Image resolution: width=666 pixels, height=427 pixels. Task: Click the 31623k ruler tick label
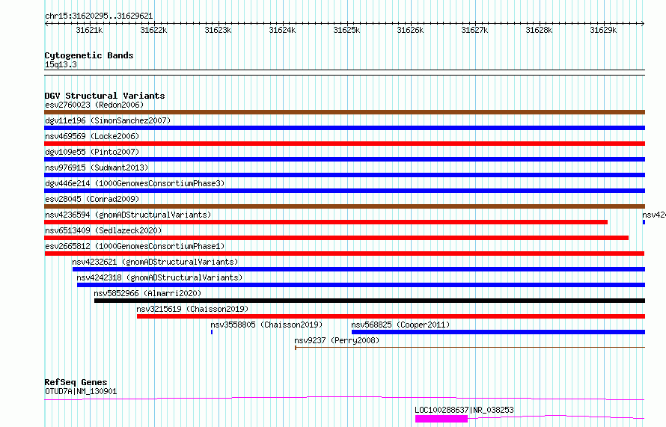click(218, 30)
